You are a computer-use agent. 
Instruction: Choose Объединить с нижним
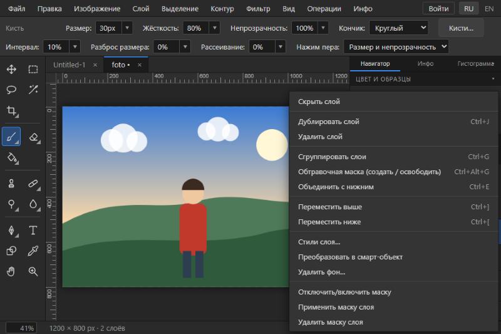tap(394, 187)
